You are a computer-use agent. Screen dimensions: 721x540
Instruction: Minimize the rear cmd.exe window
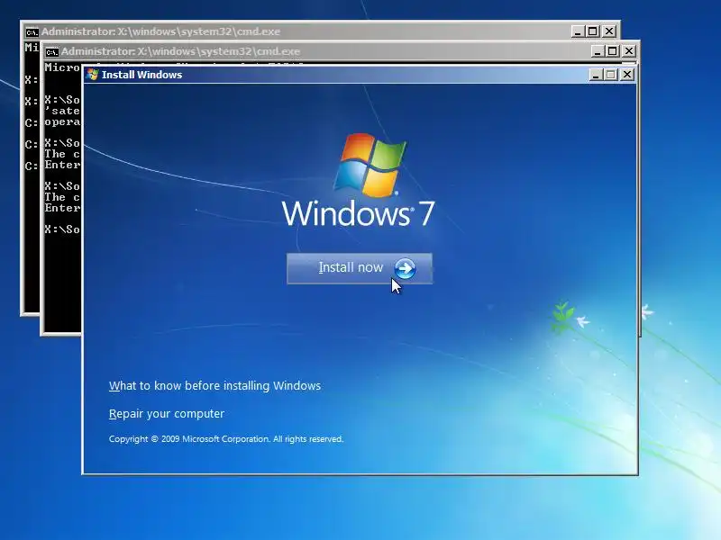pos(578,31)
